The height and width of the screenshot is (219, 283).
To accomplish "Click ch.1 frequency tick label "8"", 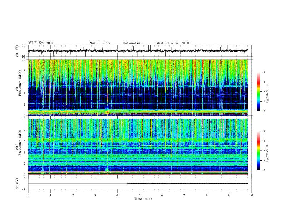I will click(x=25, y=71).
